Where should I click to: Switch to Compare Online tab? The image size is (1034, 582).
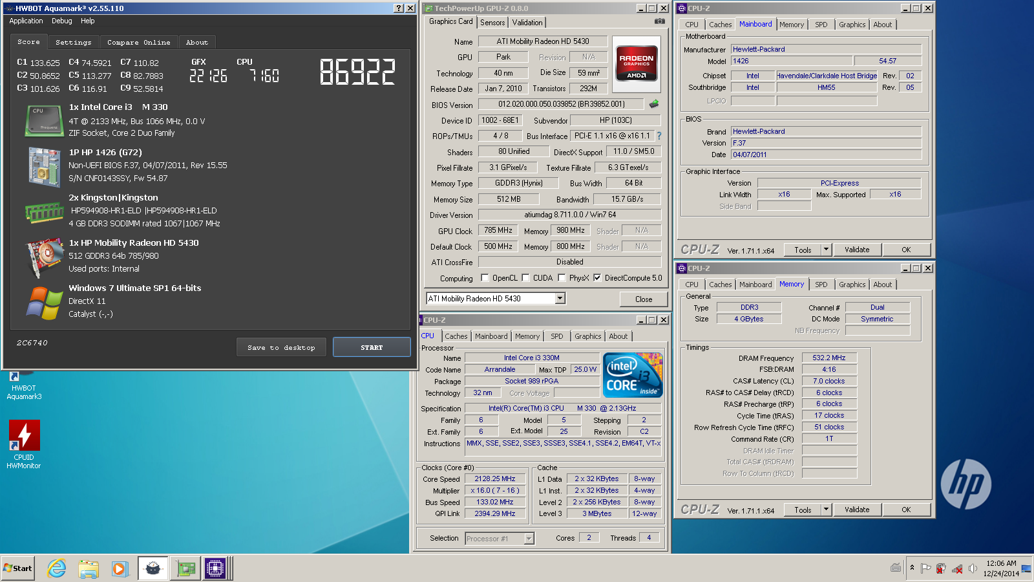point(139,42)
